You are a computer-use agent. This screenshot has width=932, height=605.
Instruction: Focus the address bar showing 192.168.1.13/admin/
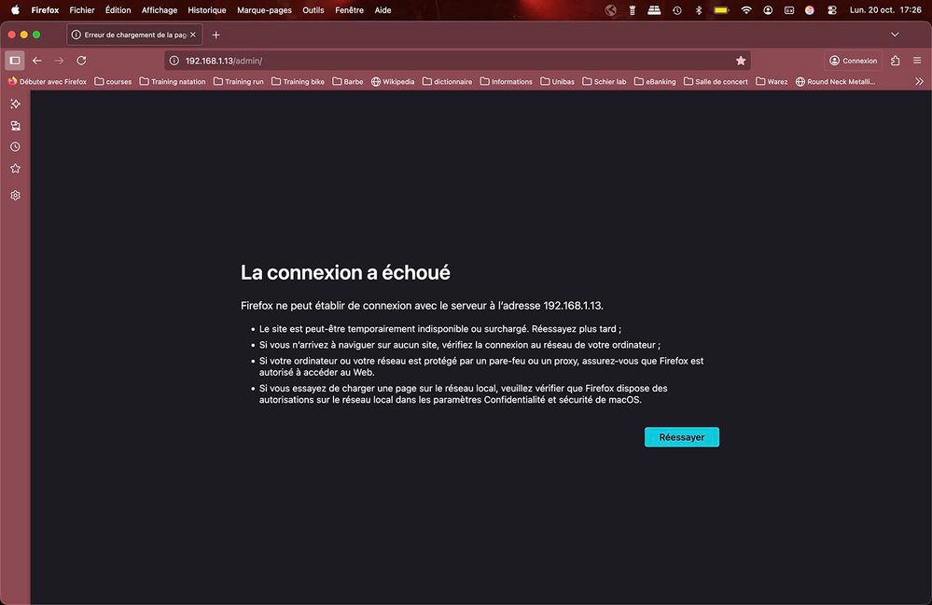tap(458, 61)
